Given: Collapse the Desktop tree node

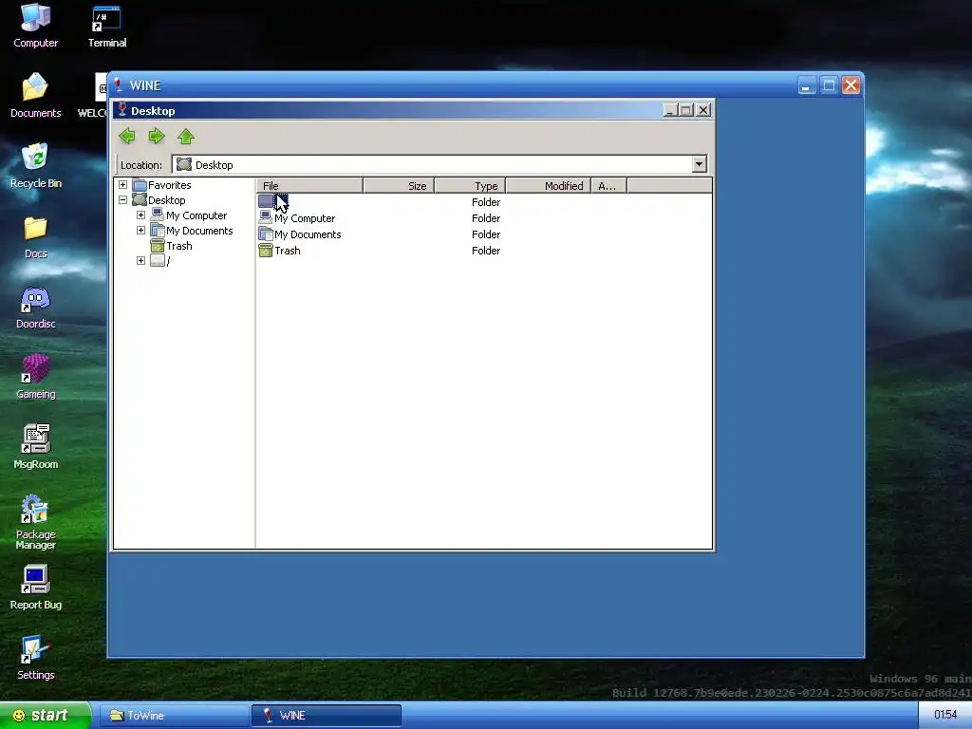Looking at the screenshot, I should tap(122, 199).
